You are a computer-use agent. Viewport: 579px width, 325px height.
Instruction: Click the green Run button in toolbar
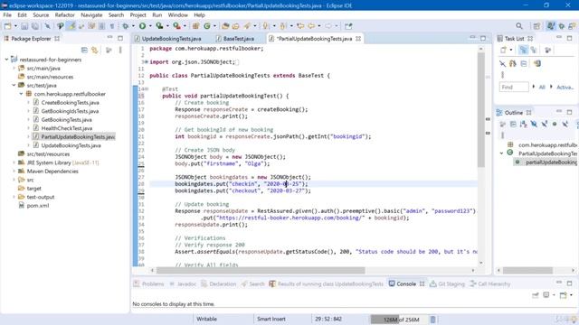click(x=142, y=26)
